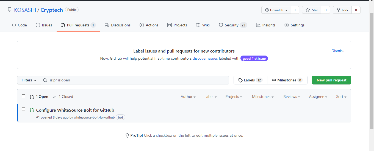The width and height of the screenshot is (374, 151).
Task: Open the Code tab
Action: tap(19, 25)
